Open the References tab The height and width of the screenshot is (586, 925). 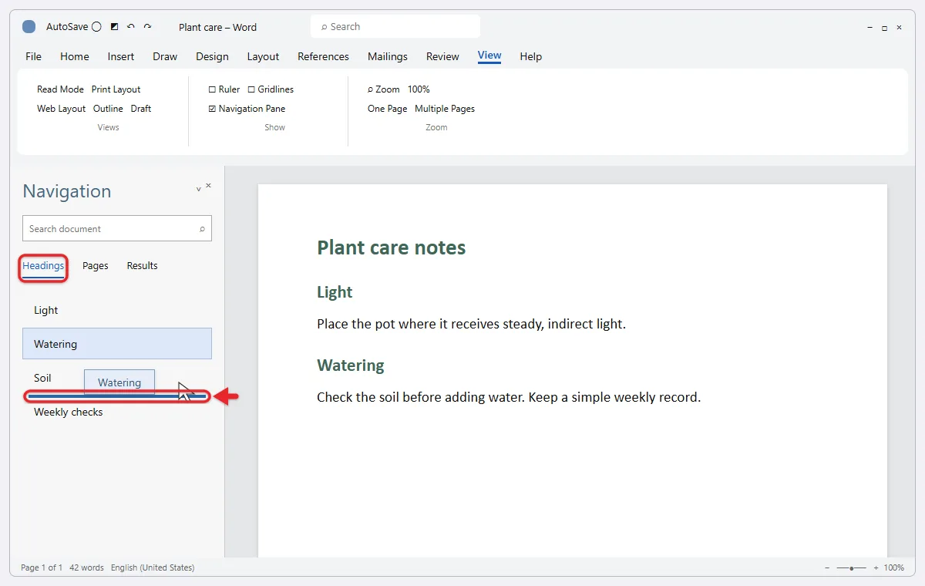pos(323,56)
